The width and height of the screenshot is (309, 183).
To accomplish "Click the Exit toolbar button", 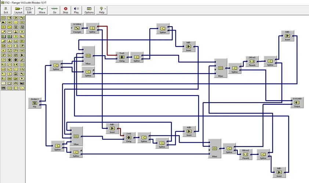I will 6,10.
